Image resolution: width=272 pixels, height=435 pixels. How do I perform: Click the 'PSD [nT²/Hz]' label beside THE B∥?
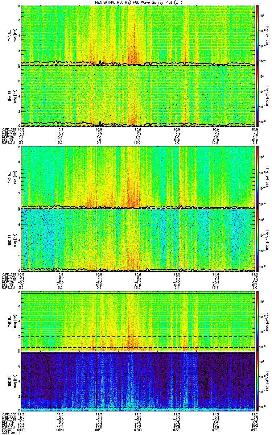pos(267,381)
